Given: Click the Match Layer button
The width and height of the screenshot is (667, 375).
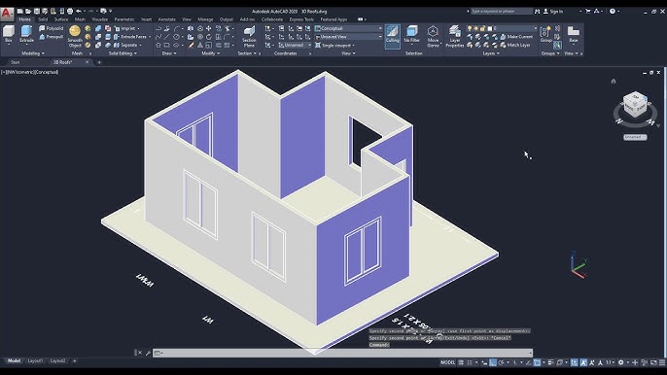Looking at the screenshot, I should click(515, 45).
